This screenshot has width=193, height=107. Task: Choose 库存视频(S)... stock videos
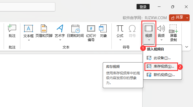[x=162, y=66]
